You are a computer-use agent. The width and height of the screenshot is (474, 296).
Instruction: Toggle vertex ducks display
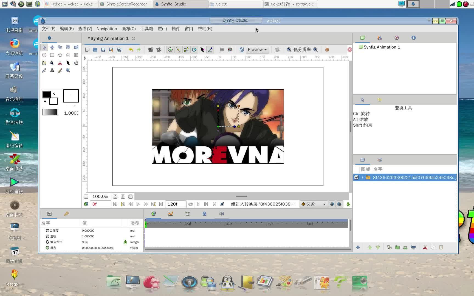[x=178, y=50]
